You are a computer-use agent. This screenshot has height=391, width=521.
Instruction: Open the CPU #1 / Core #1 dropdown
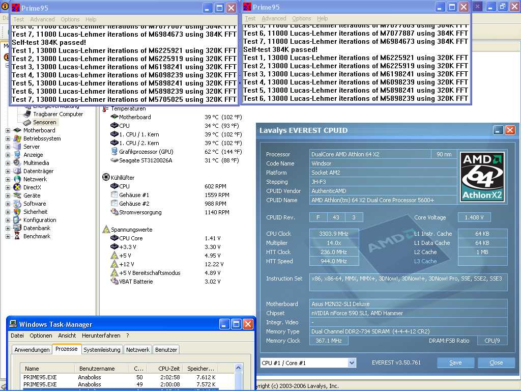(x=352, y=362)
